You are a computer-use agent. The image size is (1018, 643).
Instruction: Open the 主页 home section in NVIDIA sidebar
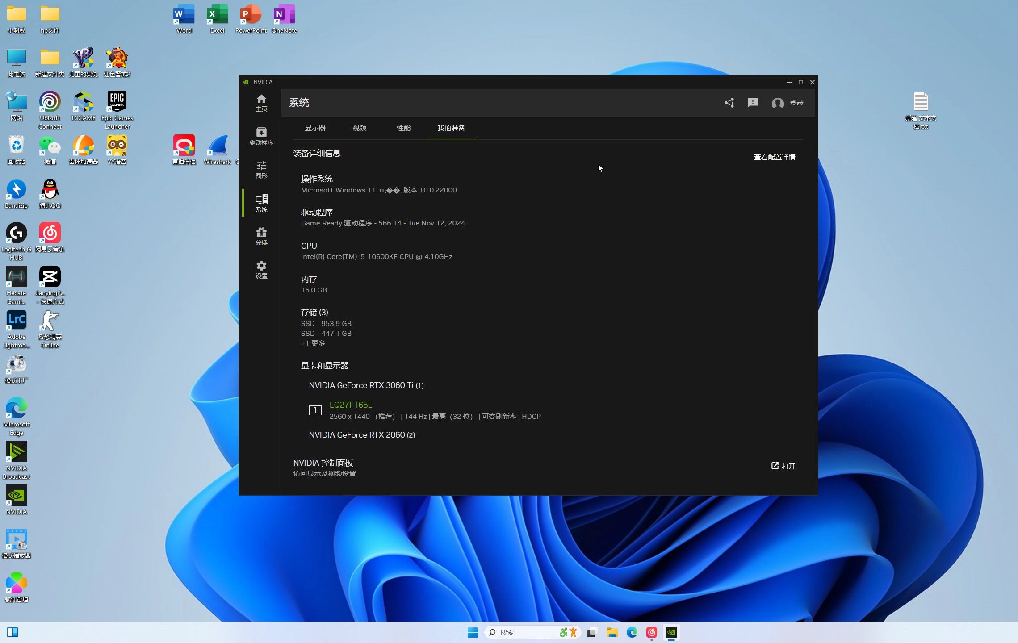pos(261,103)
